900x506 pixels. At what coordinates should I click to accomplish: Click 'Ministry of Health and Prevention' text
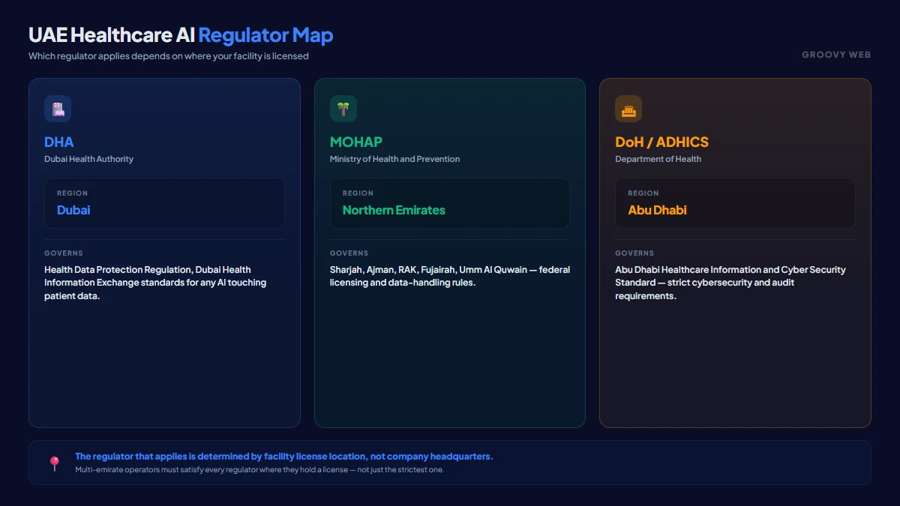(395, 159)
